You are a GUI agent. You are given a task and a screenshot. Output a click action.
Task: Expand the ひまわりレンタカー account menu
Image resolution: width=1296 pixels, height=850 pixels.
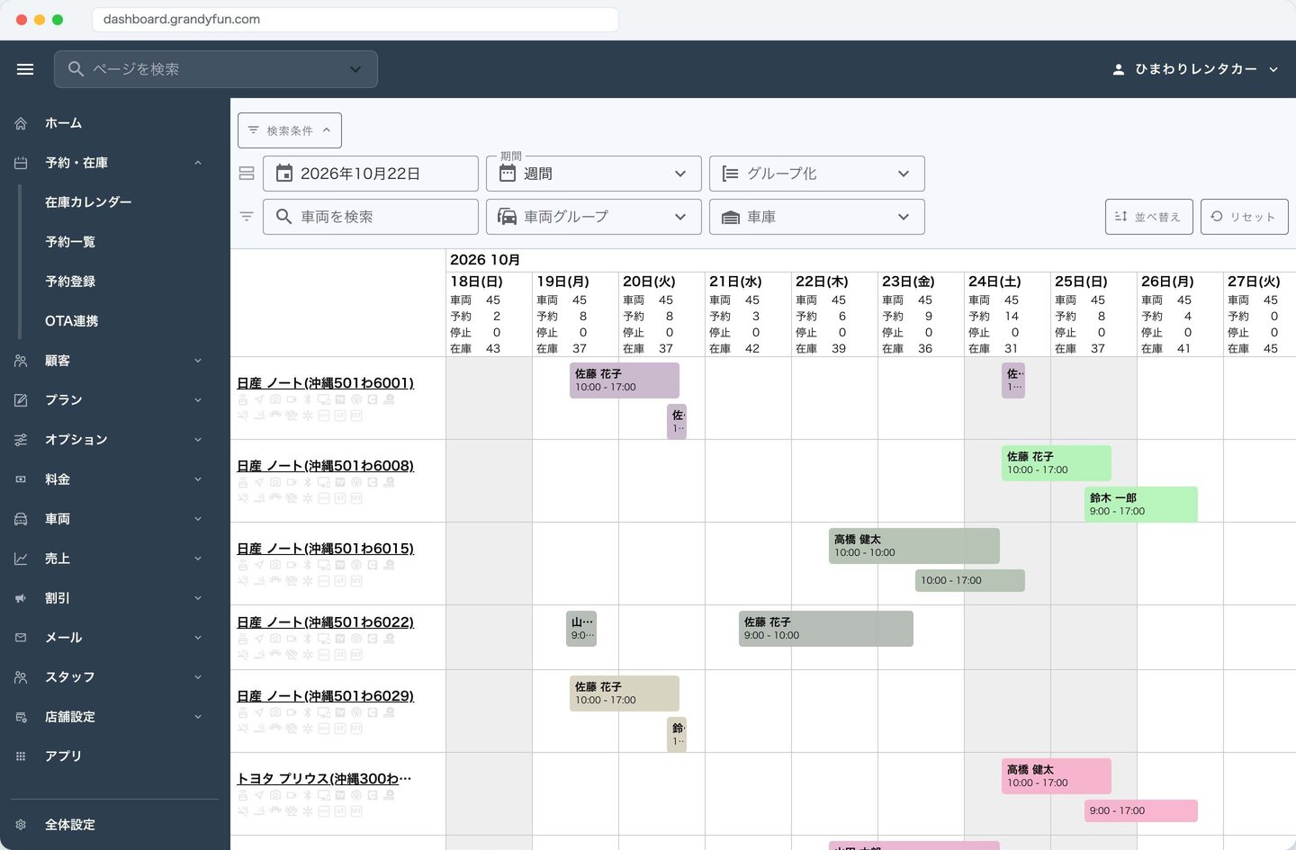click(x=1195, y=69)
